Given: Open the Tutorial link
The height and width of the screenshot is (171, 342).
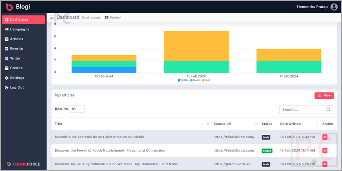Looking at the screenshot, I should (115, 17).
